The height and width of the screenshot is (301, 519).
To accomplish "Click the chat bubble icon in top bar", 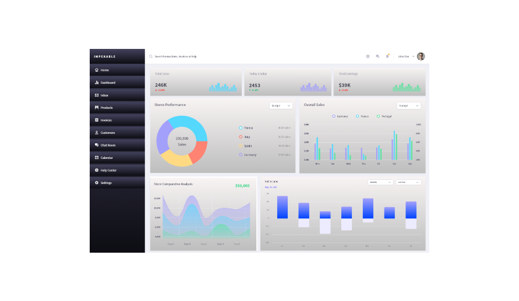I will pyautogui.click(x=377, y=56).
